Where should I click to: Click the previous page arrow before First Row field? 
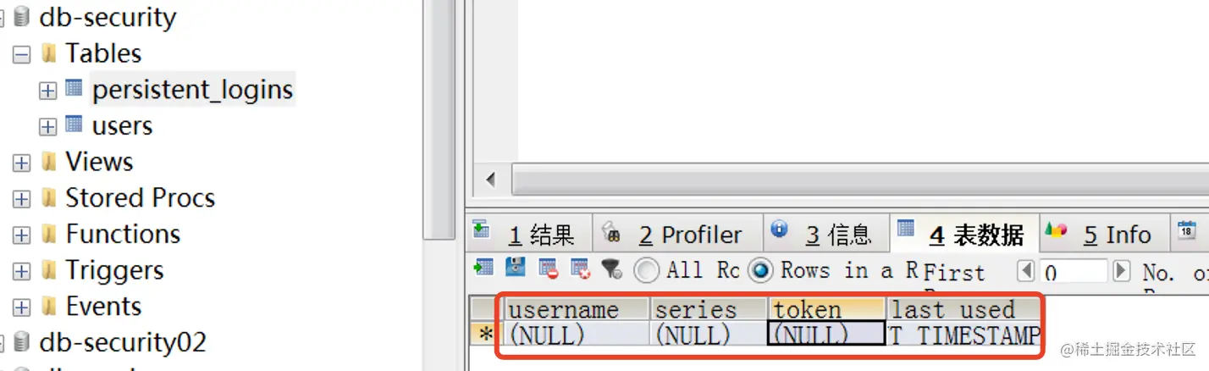1026,271
